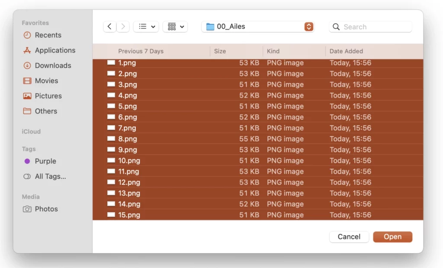Go back with the left chevron button
This screenshot has width=443, height=268.
coord(109,26)
